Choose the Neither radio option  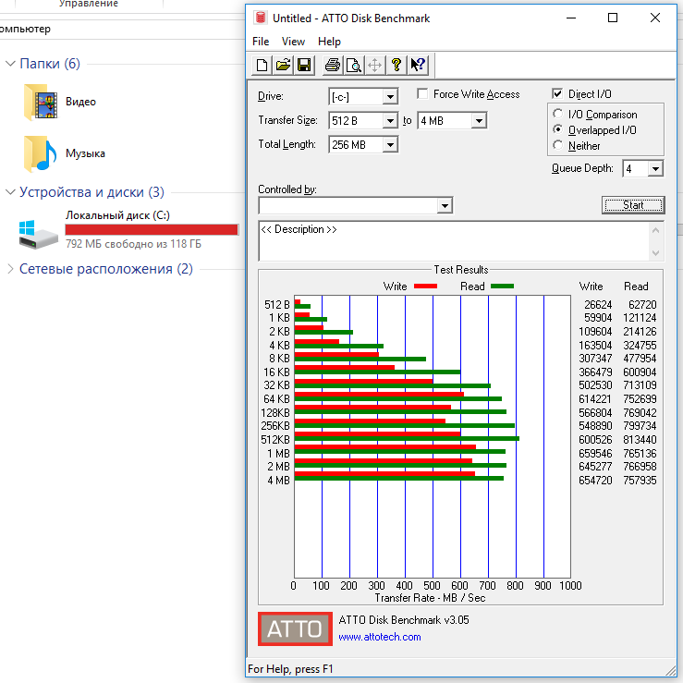click(x=557, y=145)
